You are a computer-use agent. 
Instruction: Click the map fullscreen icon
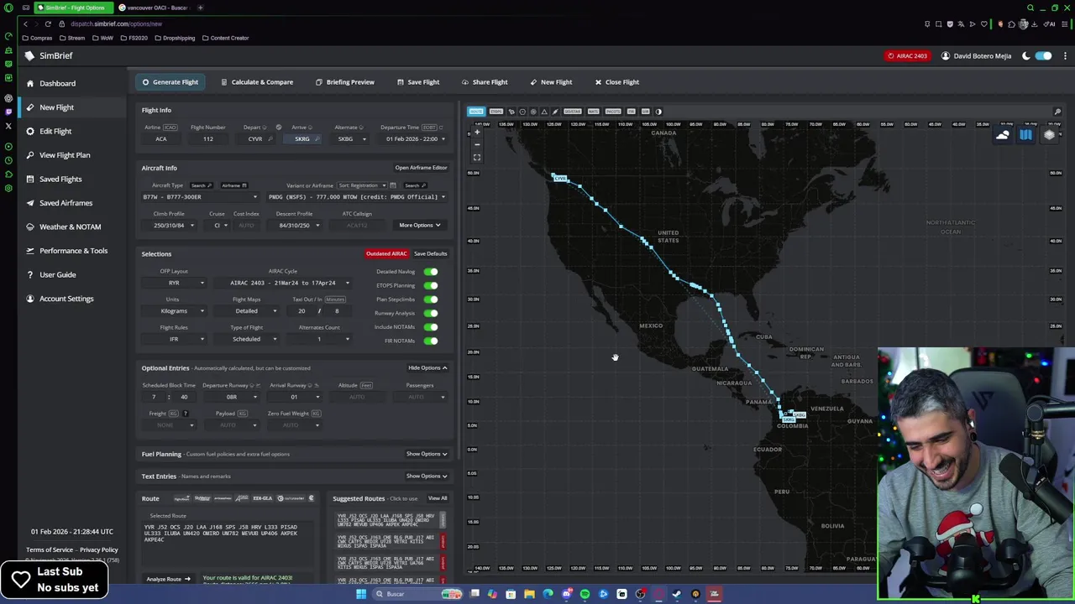pos(478,157)
